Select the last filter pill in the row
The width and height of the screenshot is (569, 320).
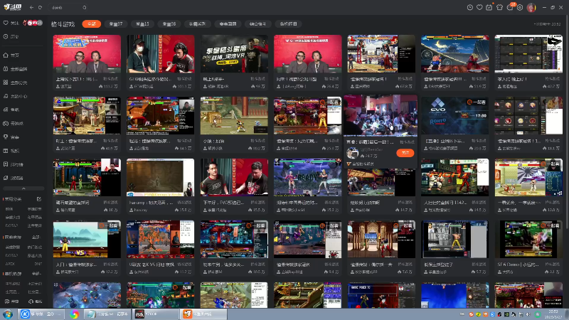(x=288, y=24)
